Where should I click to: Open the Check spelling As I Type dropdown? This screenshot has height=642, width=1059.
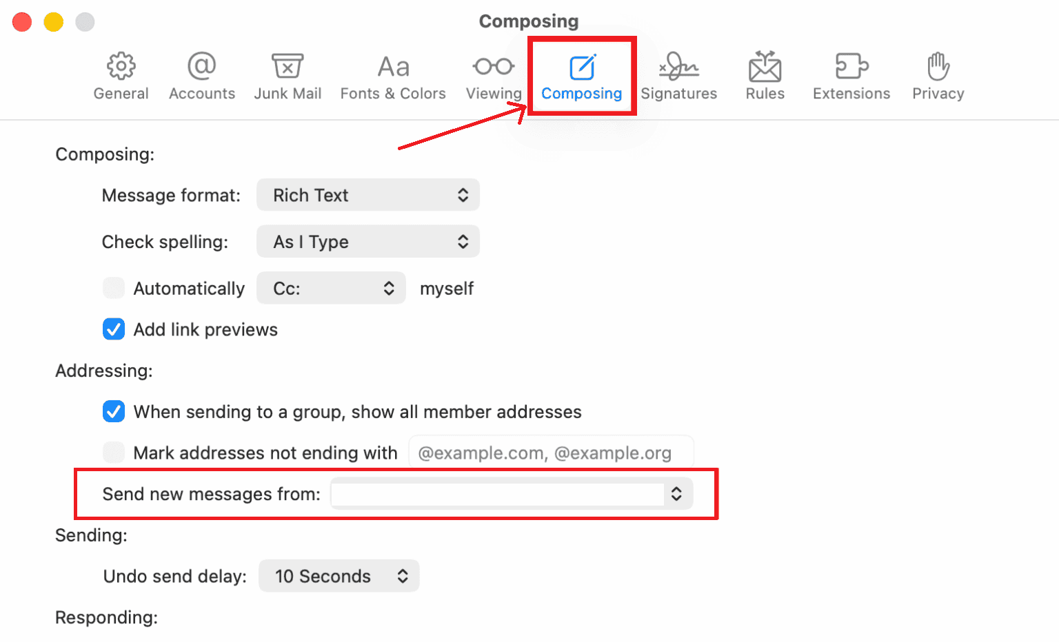(x=368, y=242)
